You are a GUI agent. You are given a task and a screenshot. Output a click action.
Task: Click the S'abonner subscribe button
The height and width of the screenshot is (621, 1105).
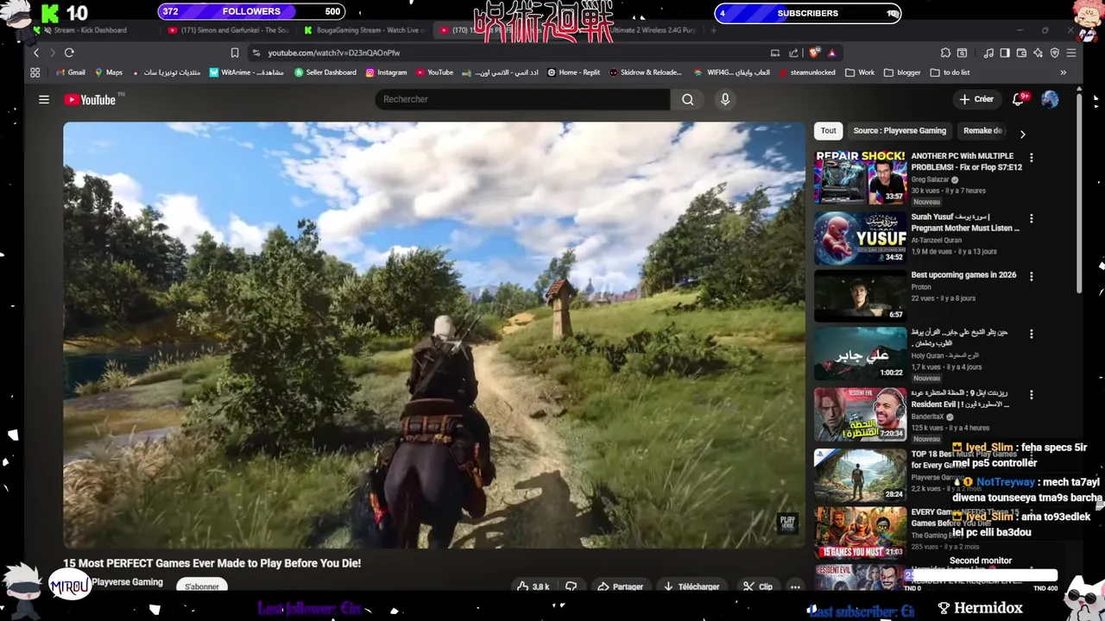pos(202,586)
